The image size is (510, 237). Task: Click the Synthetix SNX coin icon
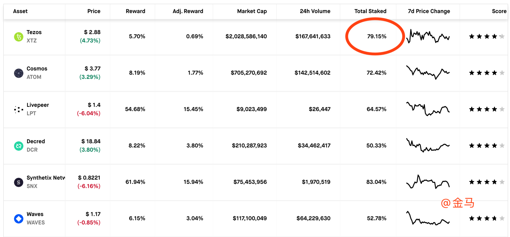pos(19,182)
